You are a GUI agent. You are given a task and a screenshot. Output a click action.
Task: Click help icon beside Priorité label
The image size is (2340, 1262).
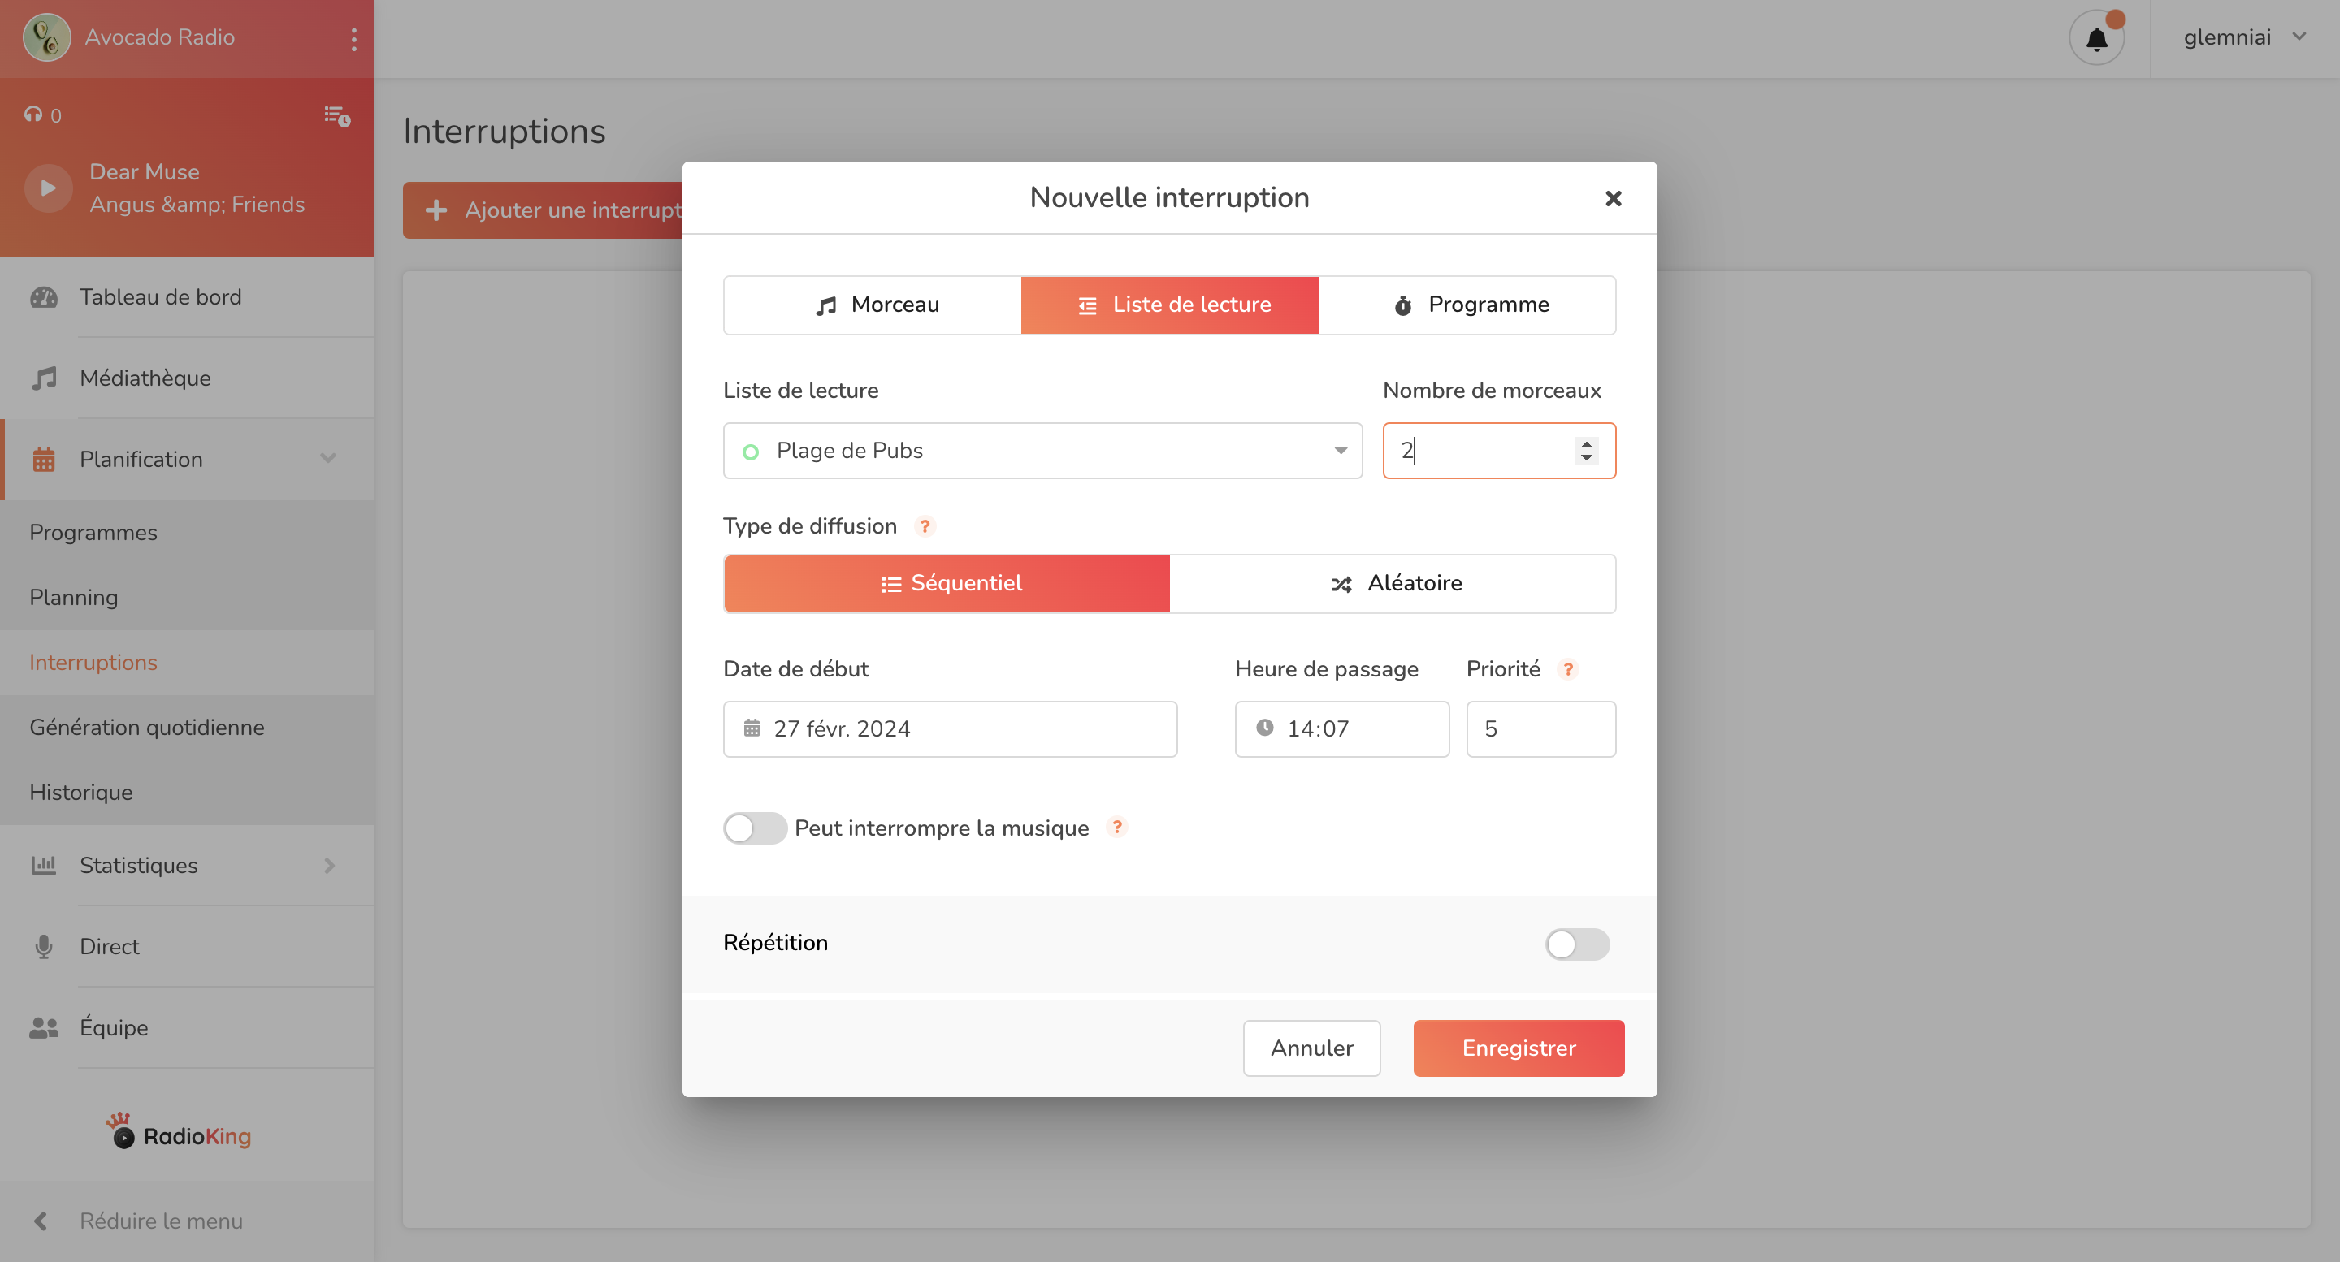coord(1568,669)
